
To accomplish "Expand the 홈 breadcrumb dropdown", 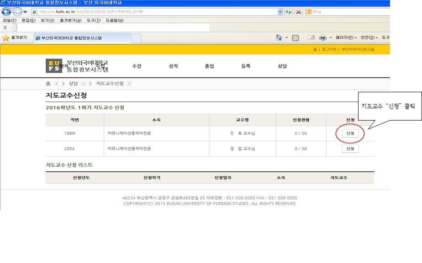I will 56,84.
